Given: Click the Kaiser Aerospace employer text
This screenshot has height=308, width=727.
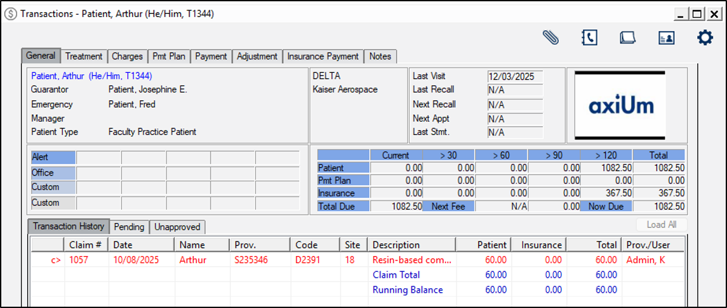Looking at the screenshot, I should (x=345, y=90).
